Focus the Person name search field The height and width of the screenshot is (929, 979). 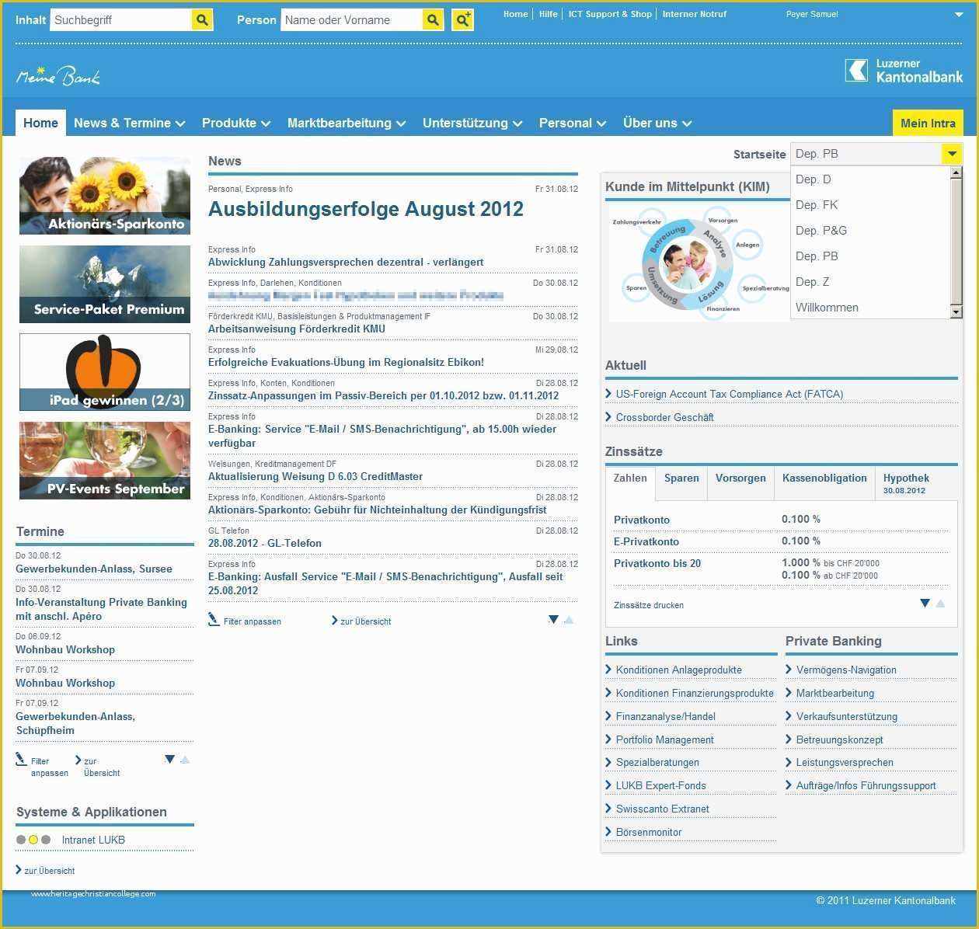(x=351, y=20)
